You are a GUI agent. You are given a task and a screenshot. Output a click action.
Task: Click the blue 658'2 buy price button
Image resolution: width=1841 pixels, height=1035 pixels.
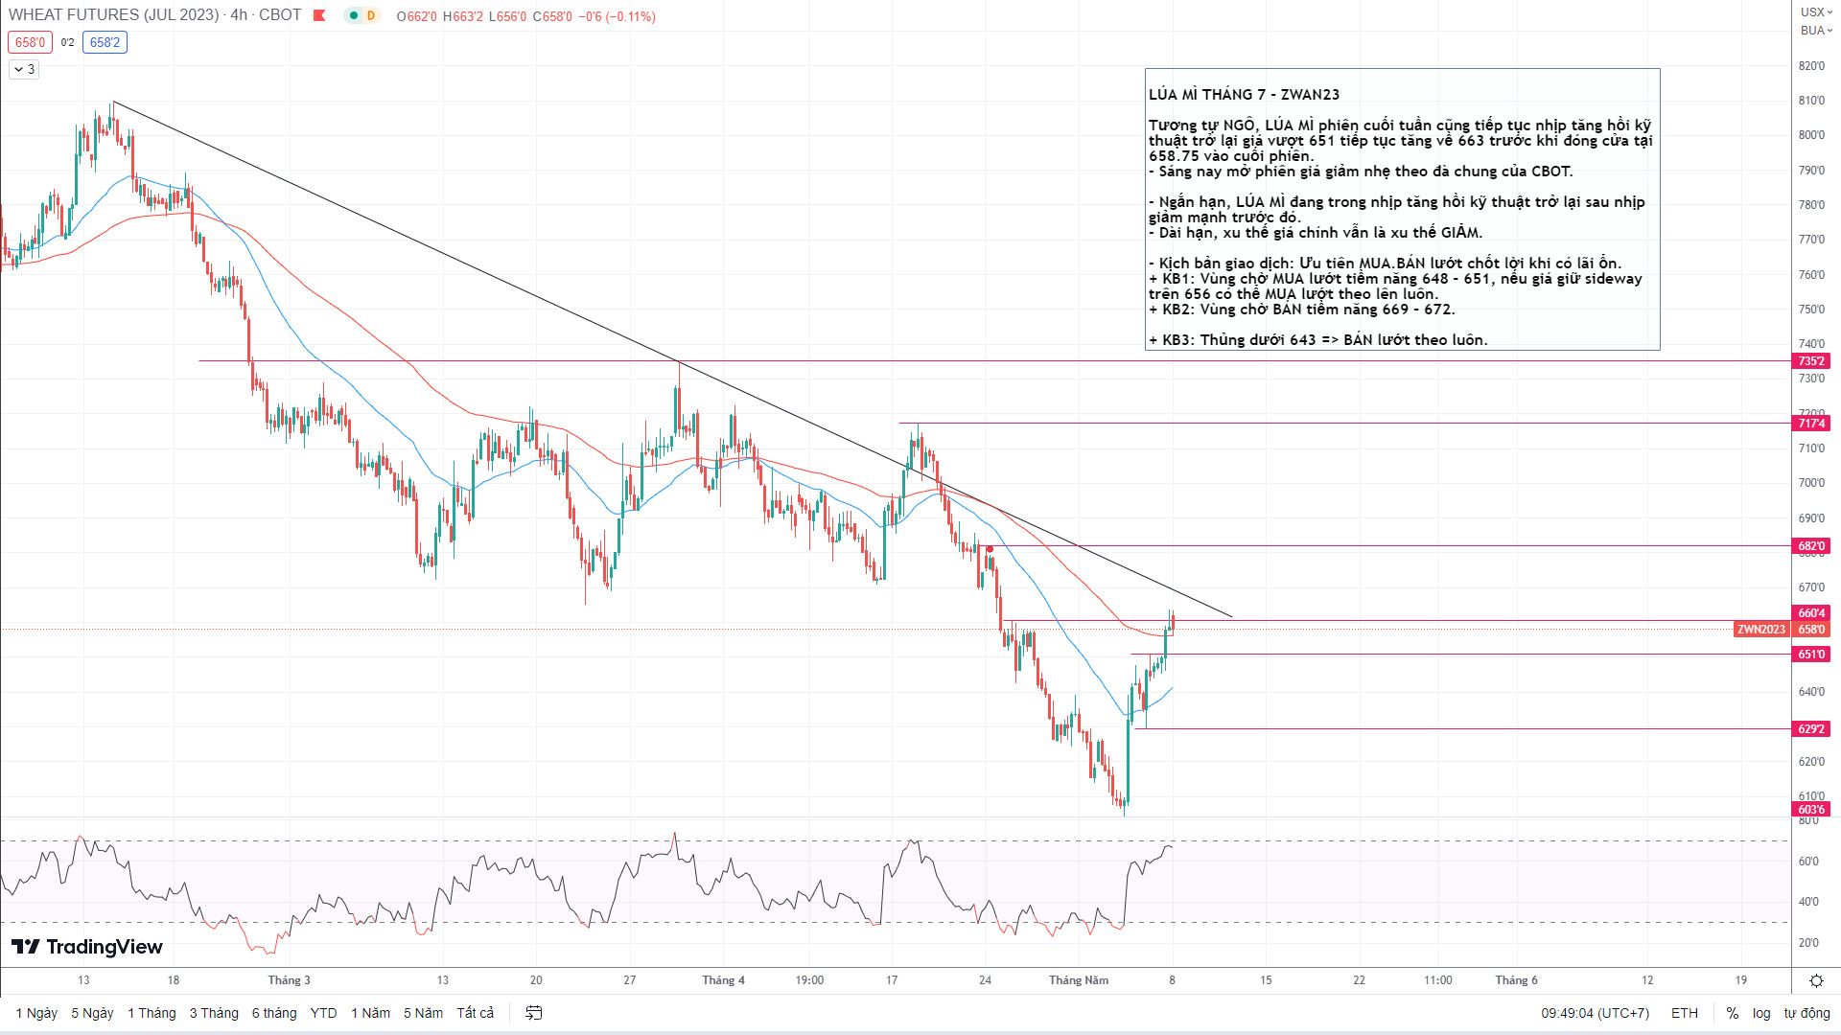105,42
